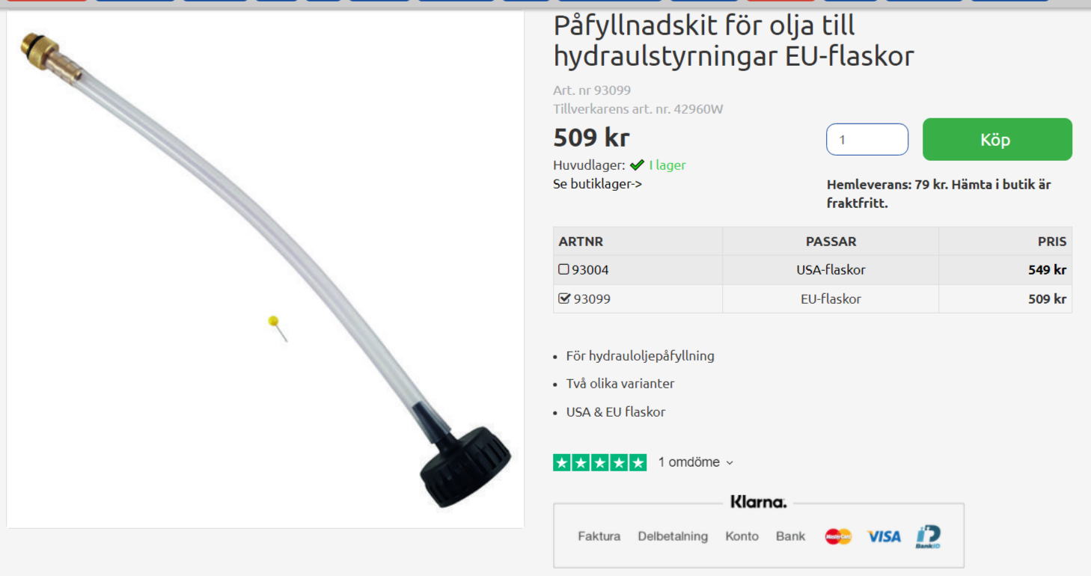Click the PASSAR column header

click(831, 242)
